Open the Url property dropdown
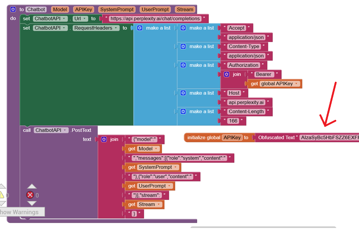 [80, 19]
